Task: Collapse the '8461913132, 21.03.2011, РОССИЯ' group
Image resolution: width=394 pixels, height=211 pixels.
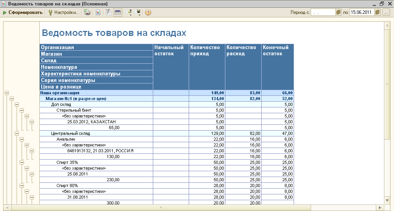Action: 32,151
